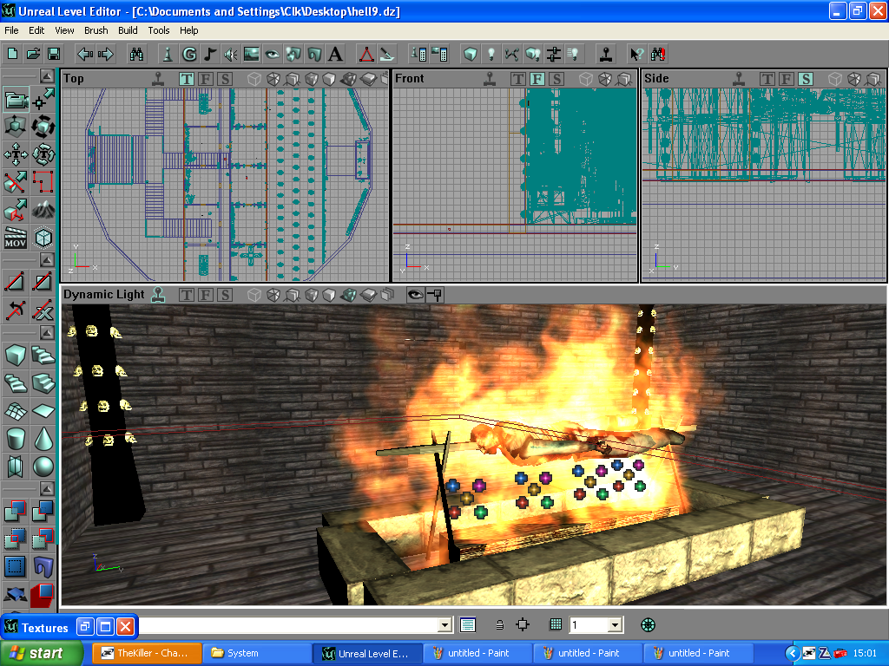
Task: Open the grid size dropdown showing 1
Action: click(615, 624)
